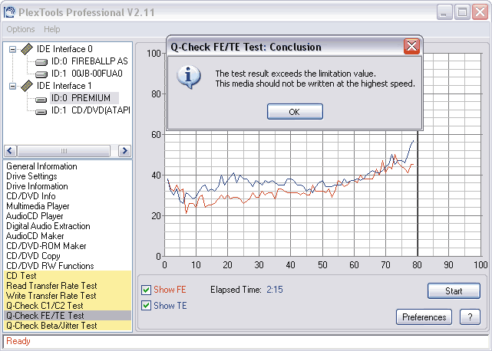Viewport: 492px width, 351px height.
Task: Click the drive icon beside ID:1 00JB-00FUA0
Action: (x=41, y=74)
